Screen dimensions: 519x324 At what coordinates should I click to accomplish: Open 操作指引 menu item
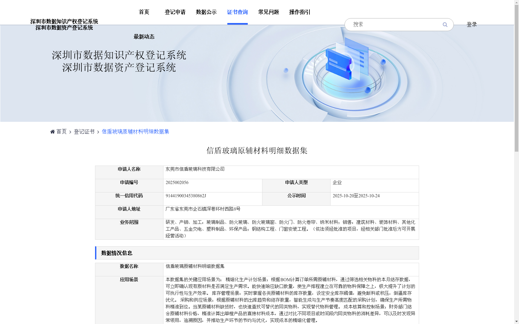click(x=300, y=12)
